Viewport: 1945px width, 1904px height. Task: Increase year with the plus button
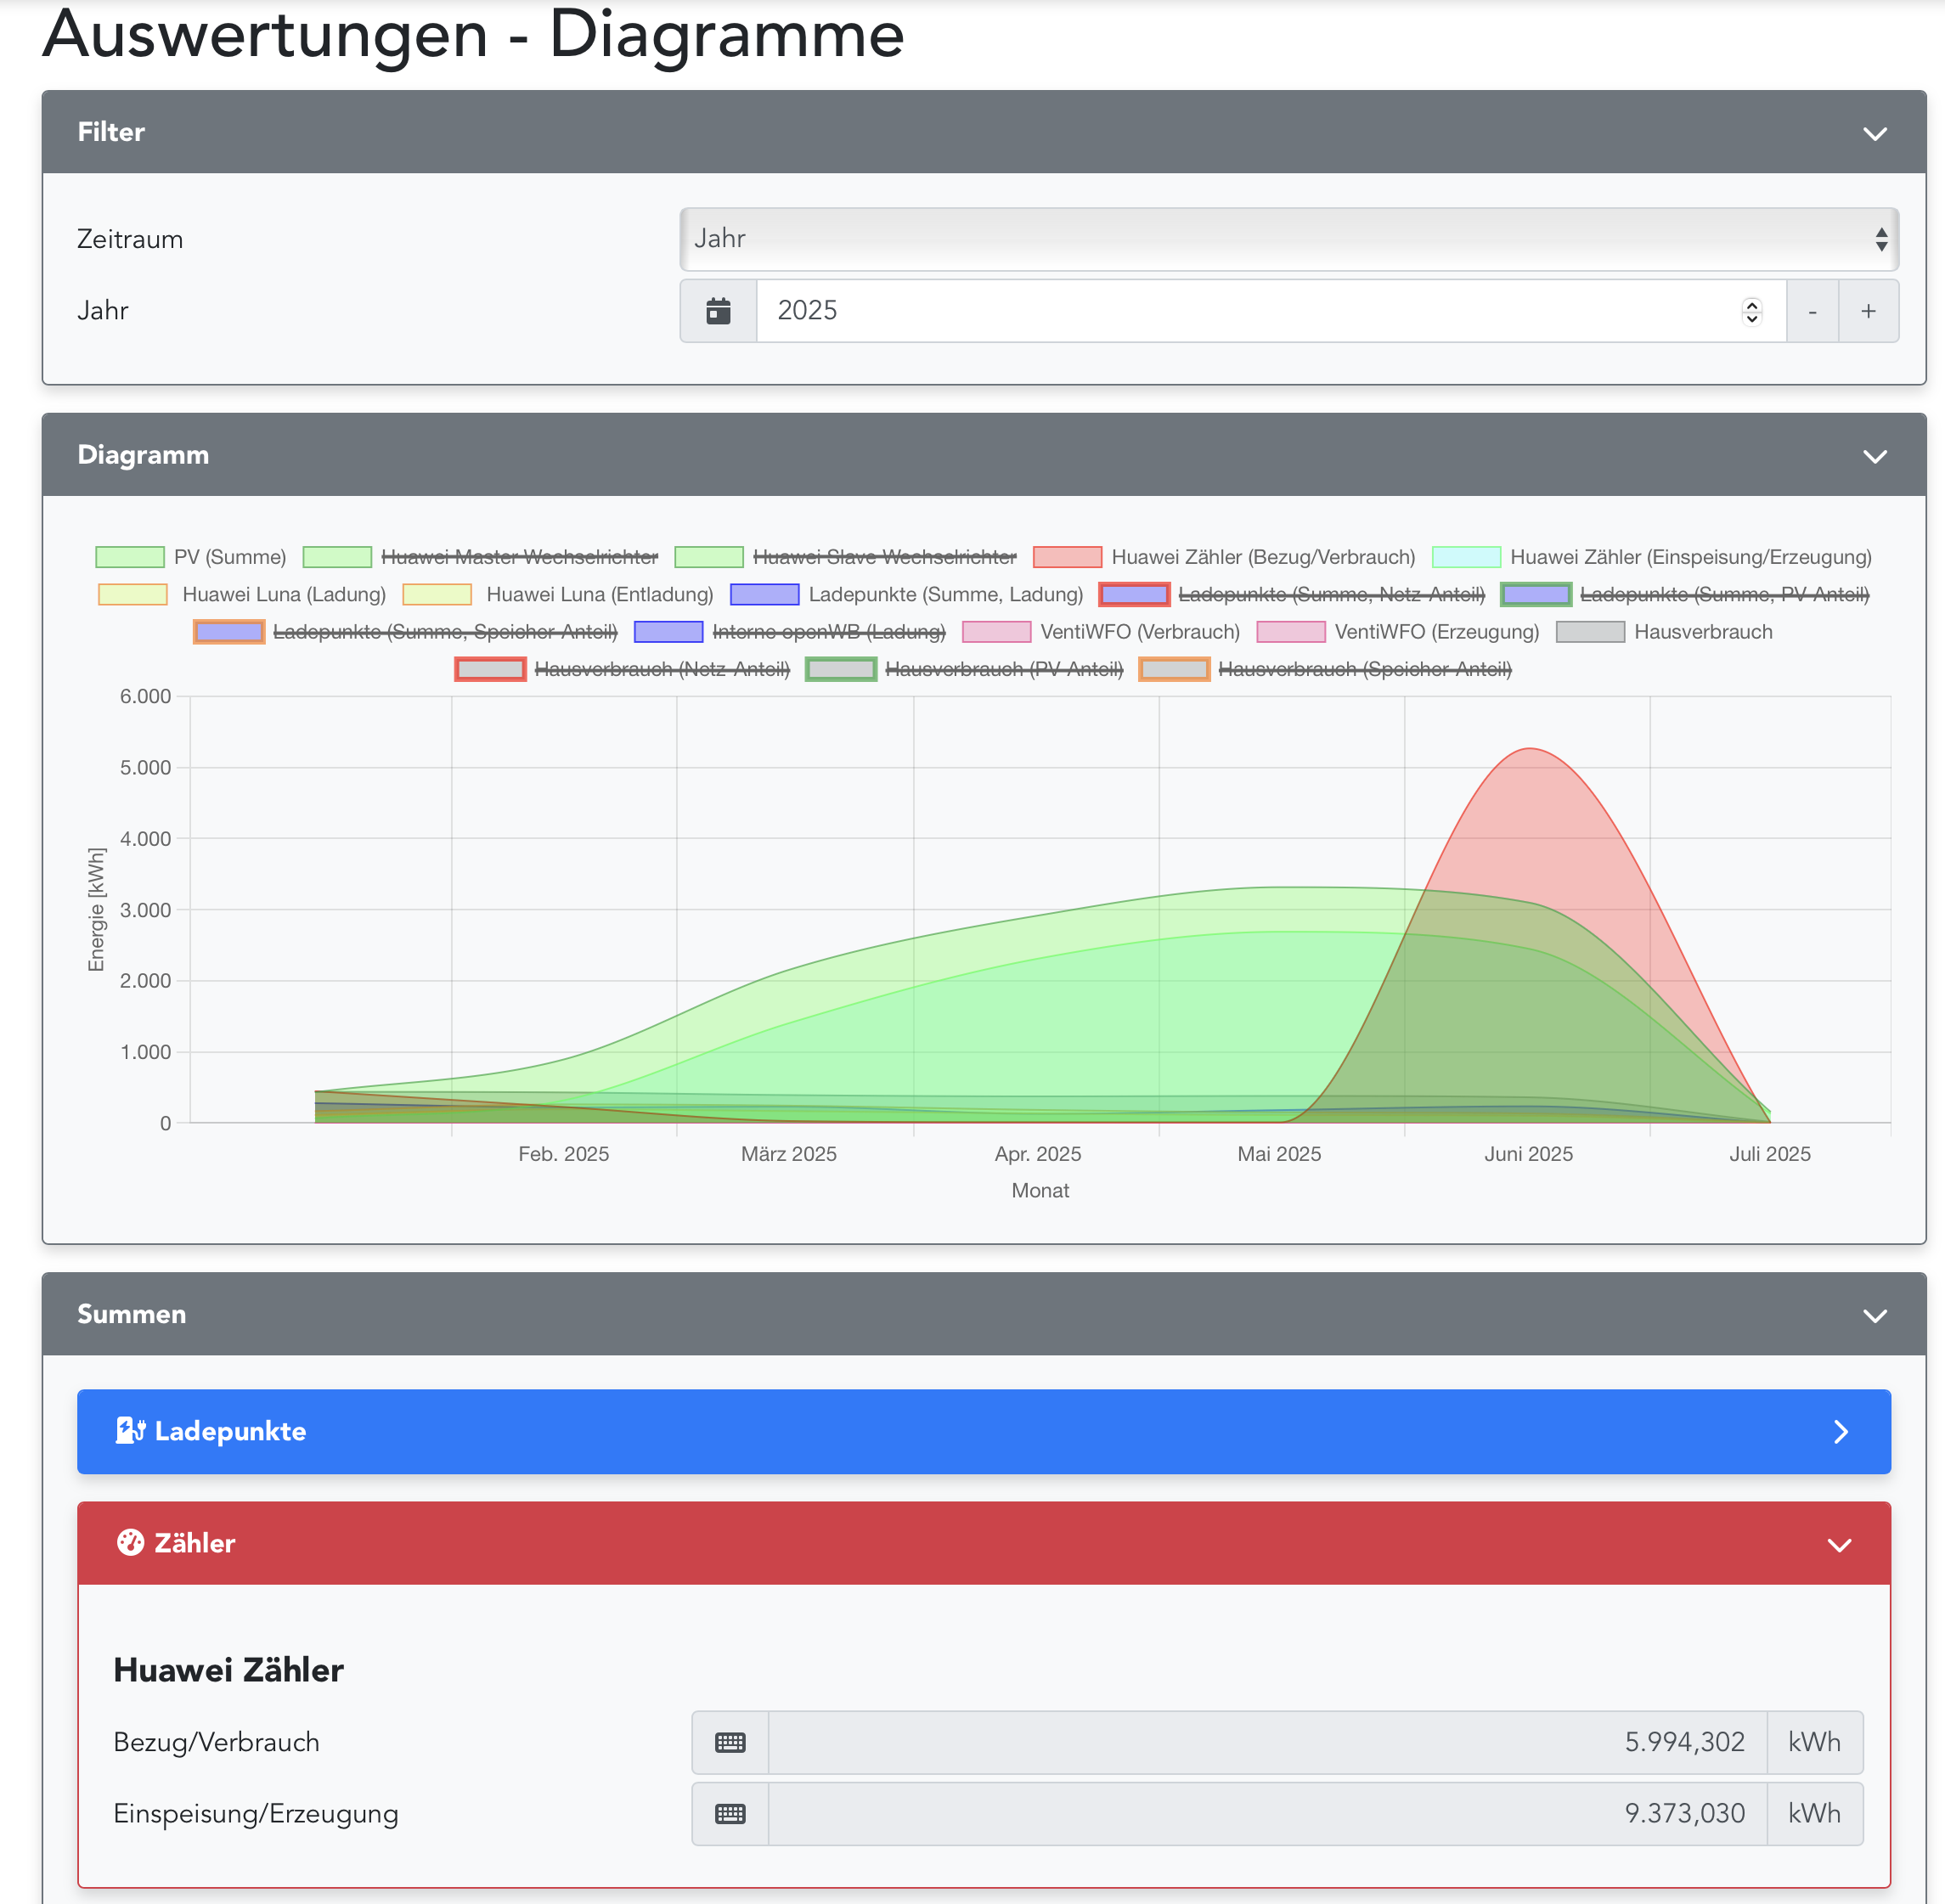click(x=1868, y=311)
